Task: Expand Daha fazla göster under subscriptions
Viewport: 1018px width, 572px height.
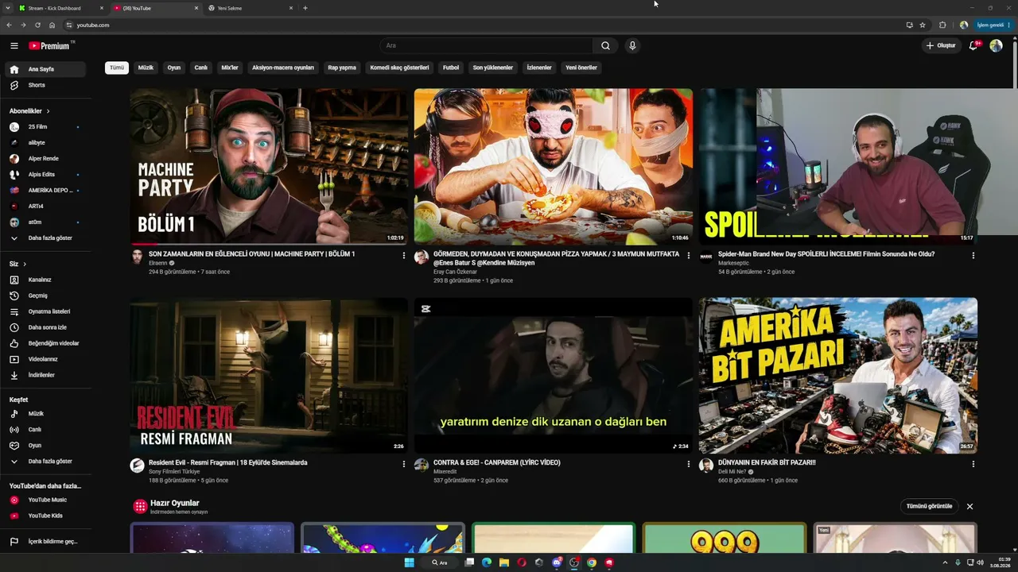Action: pyautogui.click(x=45, y=238)
